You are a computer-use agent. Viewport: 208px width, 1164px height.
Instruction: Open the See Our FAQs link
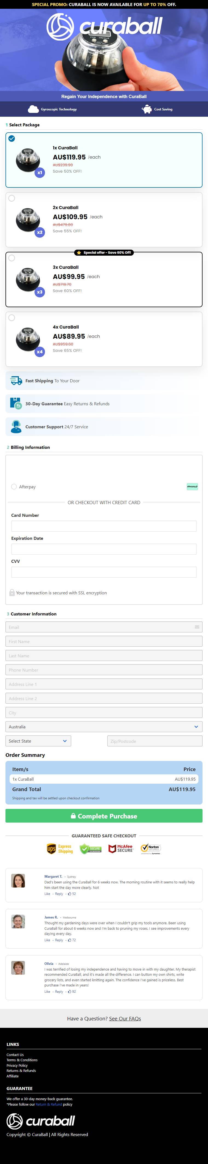(125, 1018)
